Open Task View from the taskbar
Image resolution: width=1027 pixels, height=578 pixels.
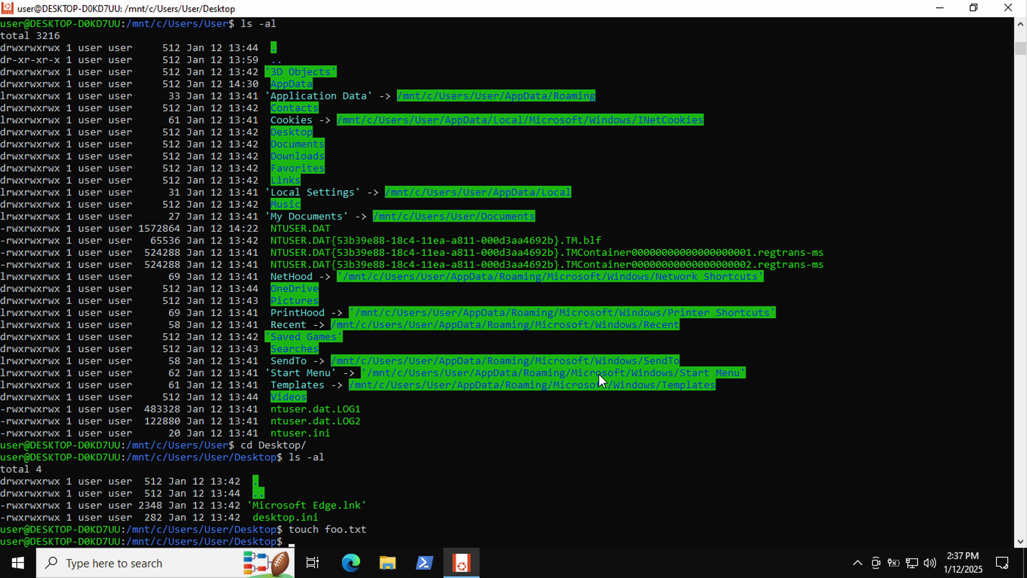click(x=312, y=563)
